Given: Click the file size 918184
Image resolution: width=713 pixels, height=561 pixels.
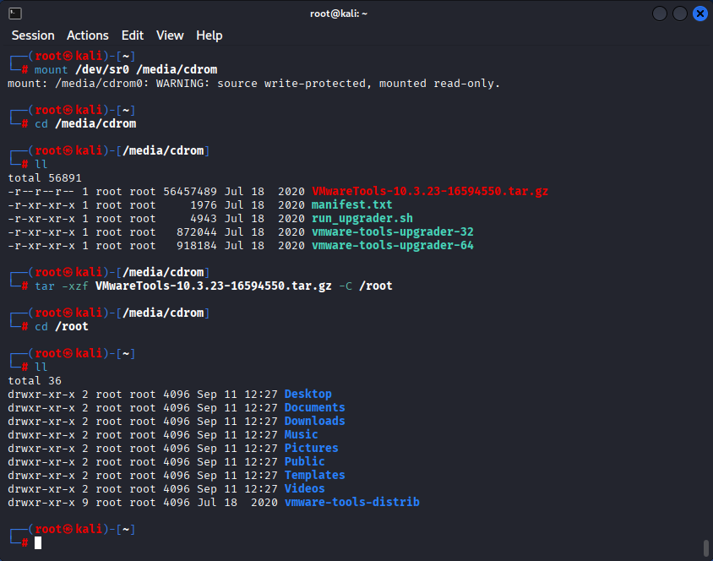Looking at the screenshot, I should tap(197, 246).
